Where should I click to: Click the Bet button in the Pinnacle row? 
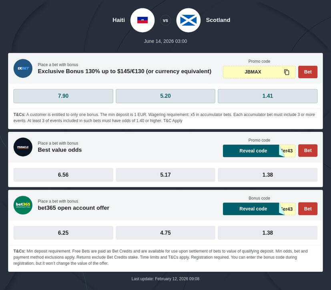tap(307, 151)
